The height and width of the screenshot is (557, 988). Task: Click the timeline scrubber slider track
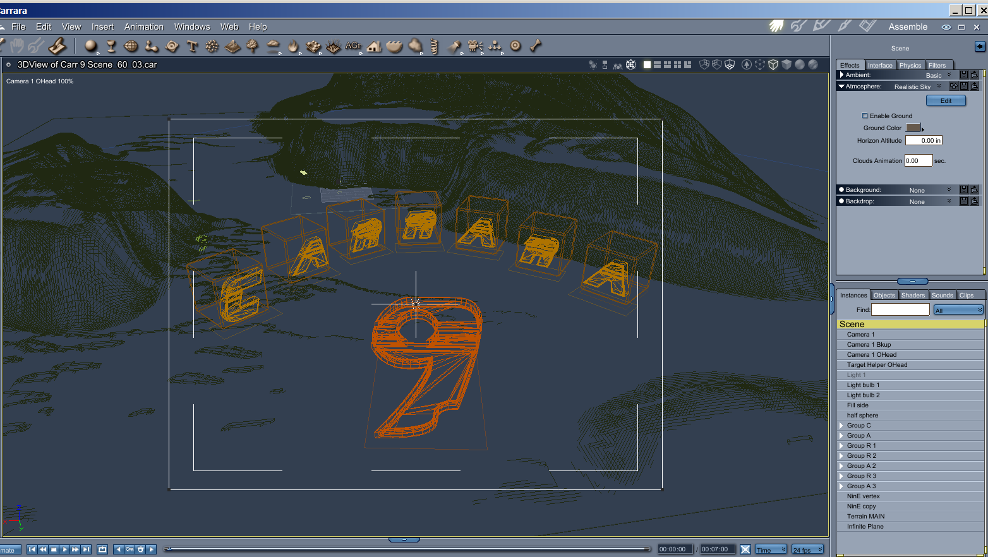coord(407,549)
